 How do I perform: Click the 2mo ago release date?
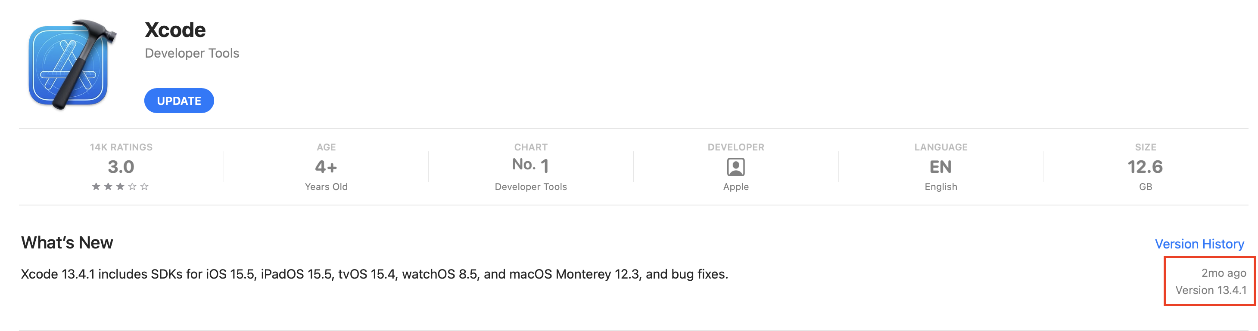1224,273
